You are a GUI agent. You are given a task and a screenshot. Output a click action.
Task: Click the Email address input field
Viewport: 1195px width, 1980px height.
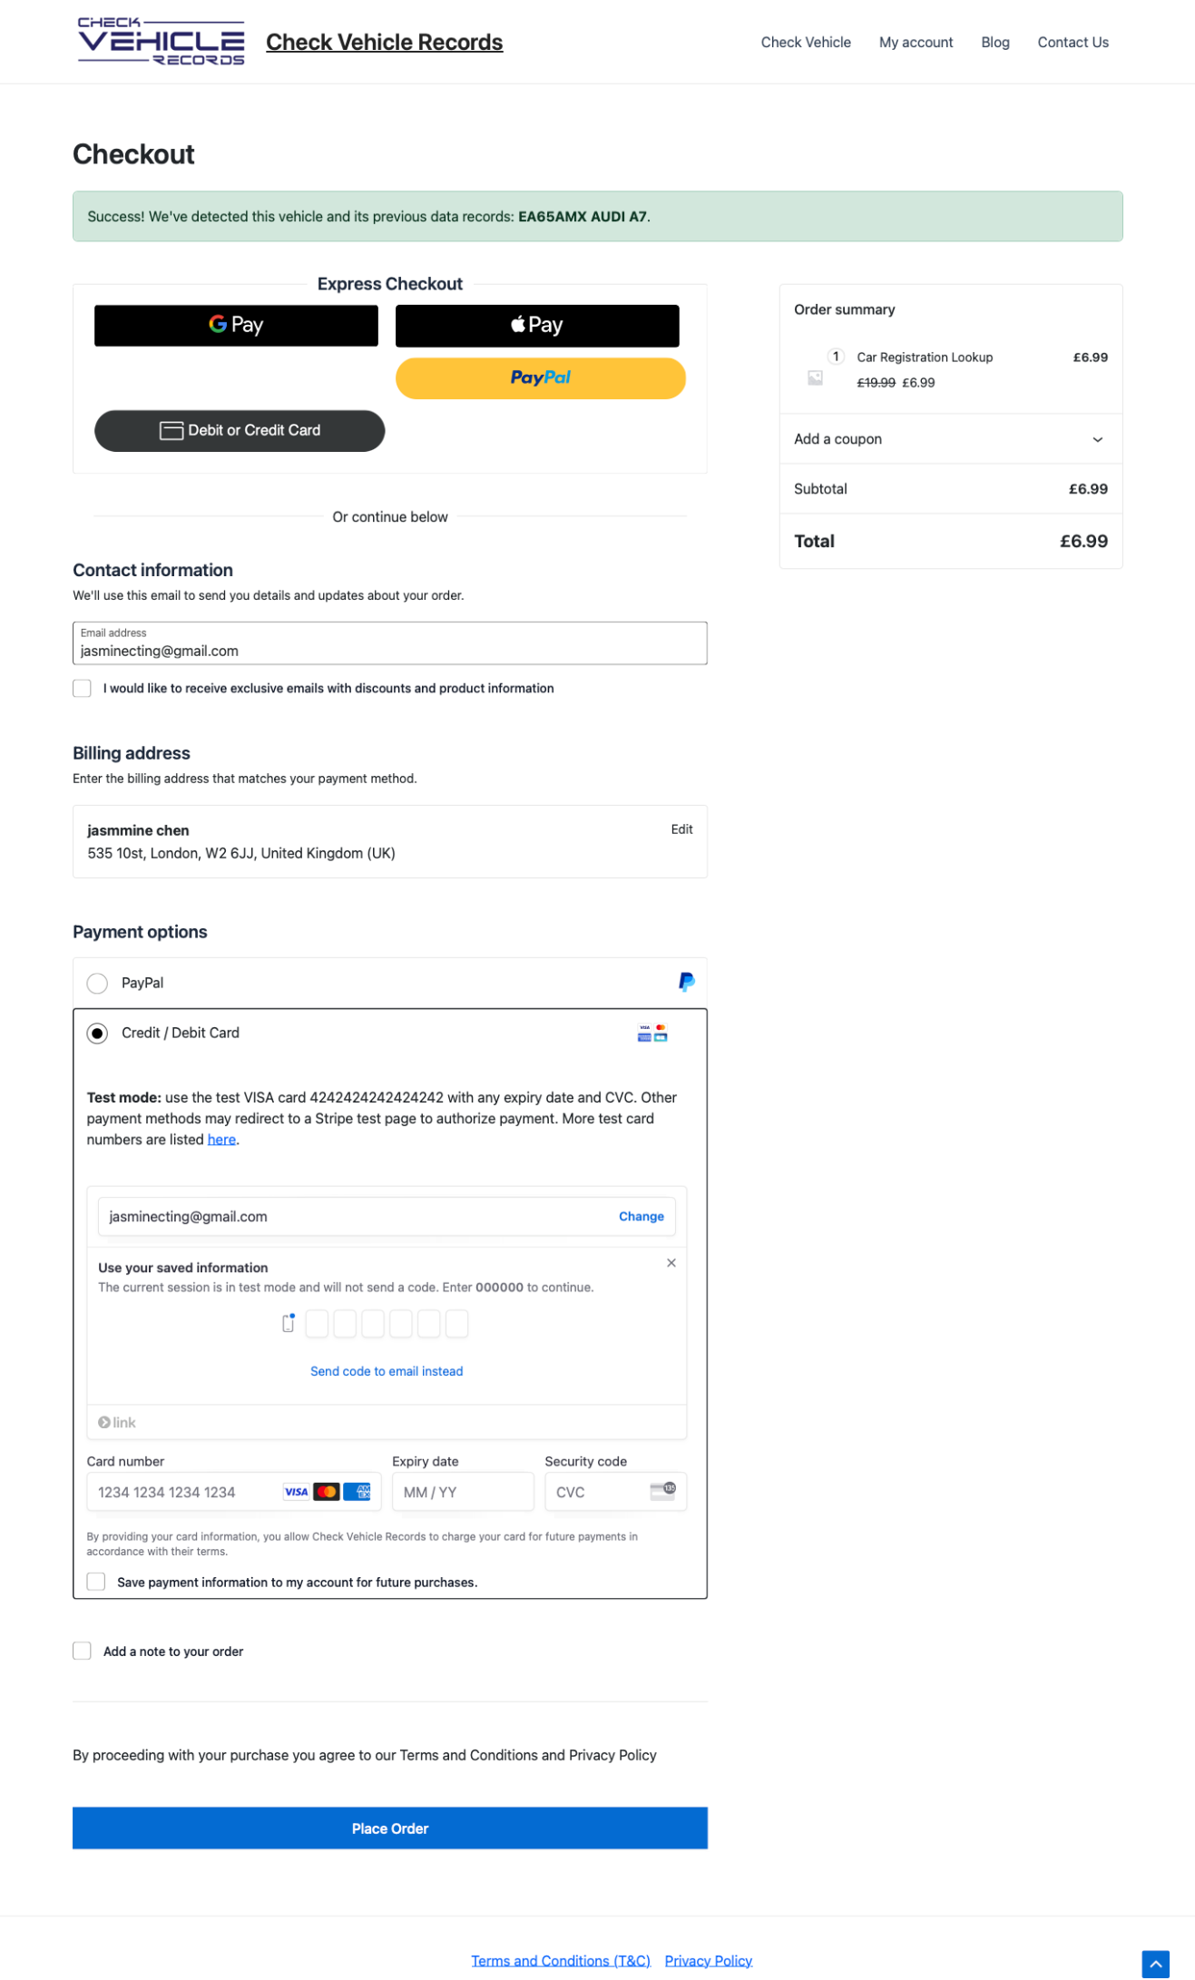click(390, 642)
